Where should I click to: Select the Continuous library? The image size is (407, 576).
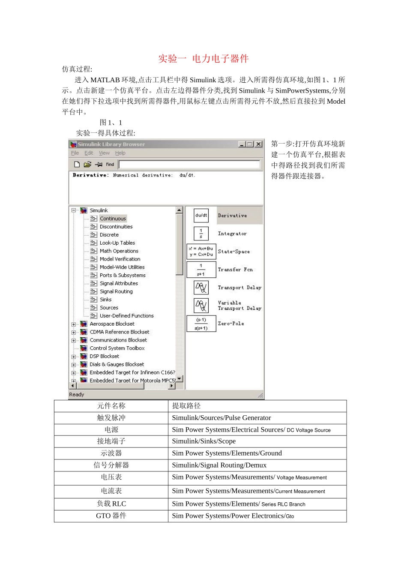click(113, 219)
